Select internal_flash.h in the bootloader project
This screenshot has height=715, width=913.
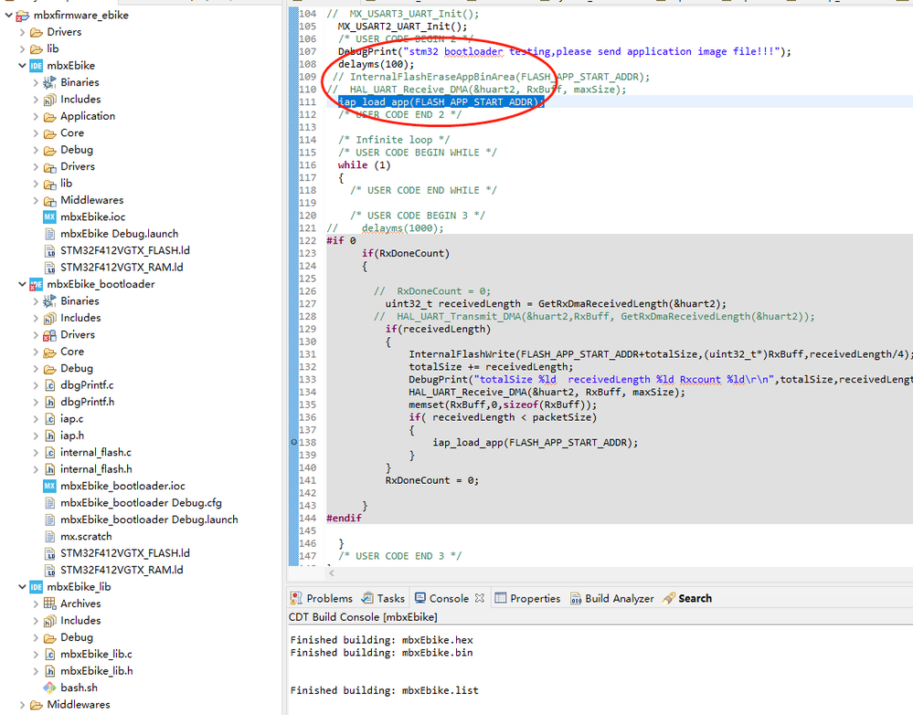(96, 469)
